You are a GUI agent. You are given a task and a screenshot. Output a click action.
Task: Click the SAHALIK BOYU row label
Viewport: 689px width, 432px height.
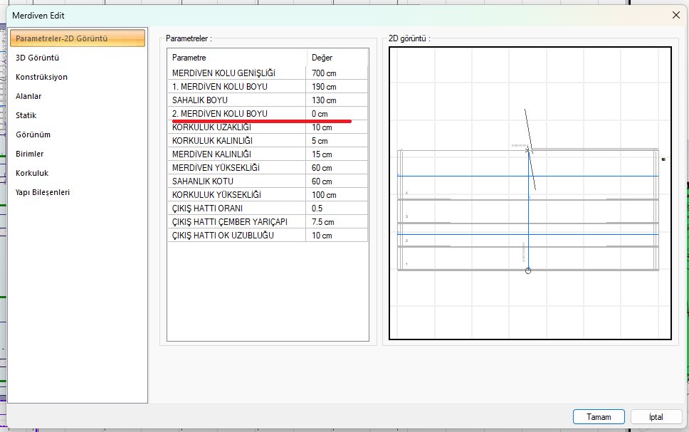click(x=200, y=100)
